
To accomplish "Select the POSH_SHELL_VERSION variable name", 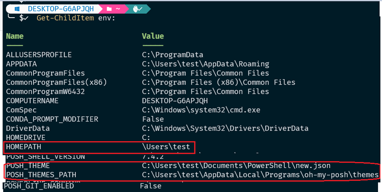I will pos(45,157).
